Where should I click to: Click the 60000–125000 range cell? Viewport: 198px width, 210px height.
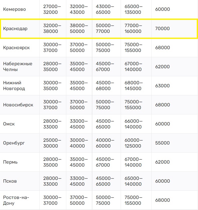[x=133, y=143]
